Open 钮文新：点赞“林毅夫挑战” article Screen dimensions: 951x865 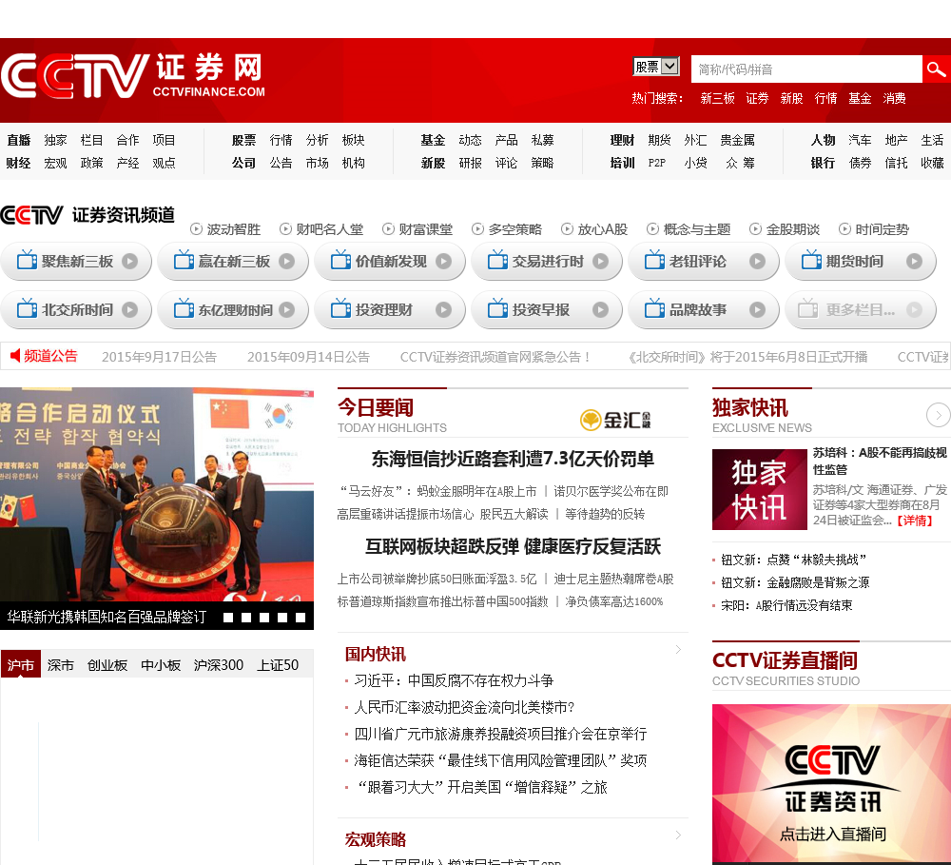point(793,560)
